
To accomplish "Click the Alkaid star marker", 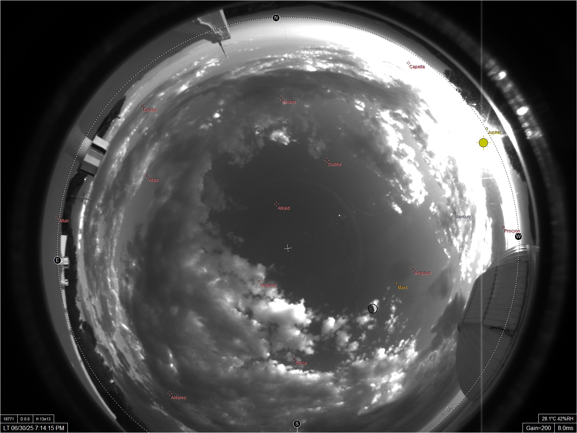I will [276, 204].
